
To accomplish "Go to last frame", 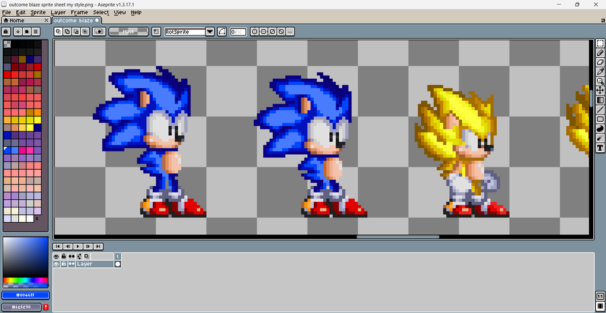I will [98, 246].
